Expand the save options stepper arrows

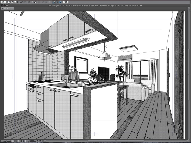[x=18, y=2]
